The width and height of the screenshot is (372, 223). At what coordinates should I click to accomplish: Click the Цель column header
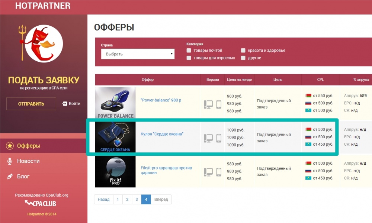click(278, 80)
